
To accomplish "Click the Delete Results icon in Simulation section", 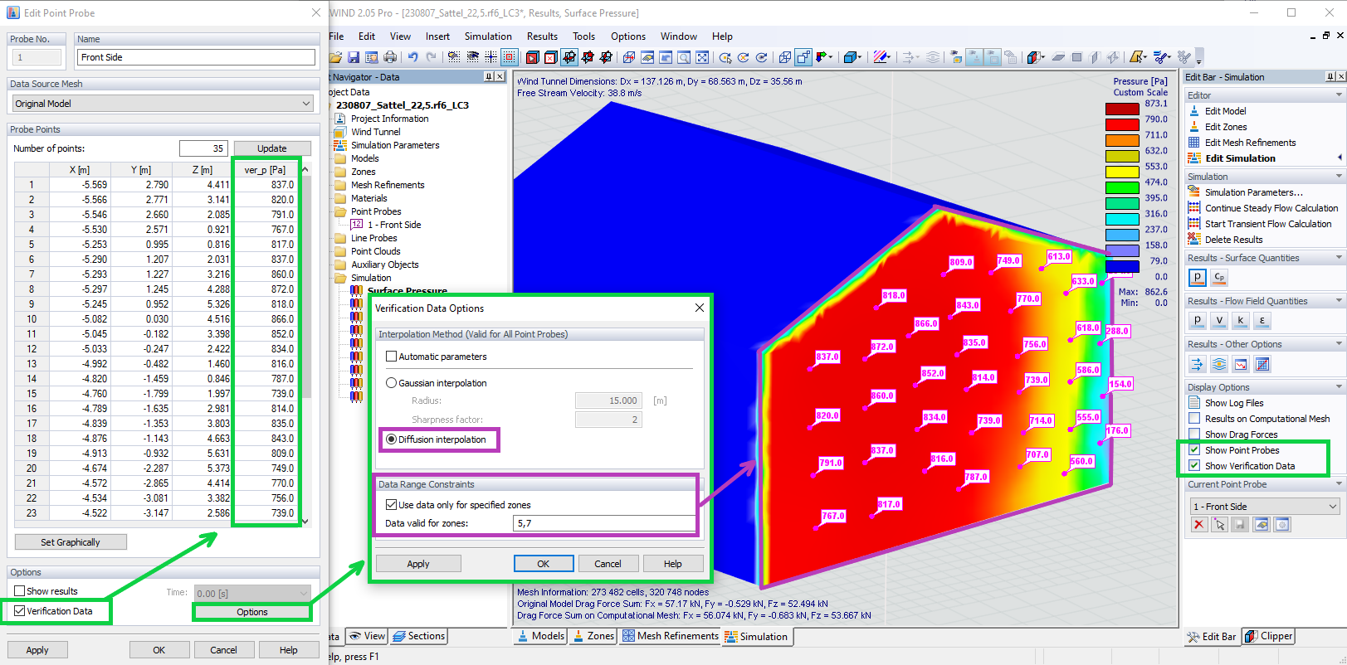I will (x=1194, y=240).
